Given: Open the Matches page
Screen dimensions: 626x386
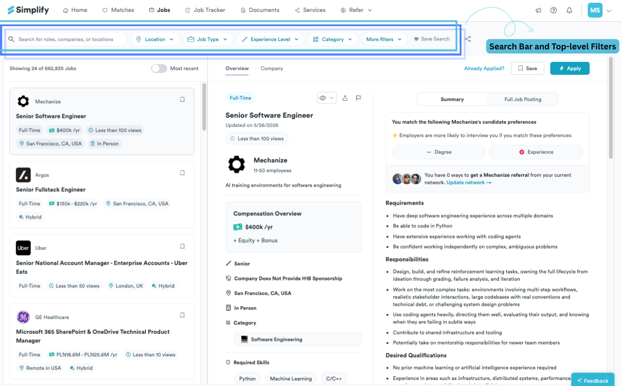Looking at the screenshot, I should coord(118,10).
